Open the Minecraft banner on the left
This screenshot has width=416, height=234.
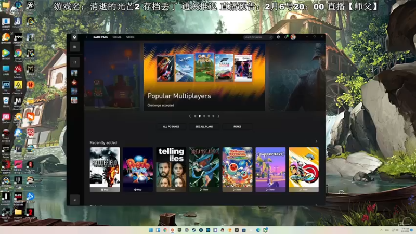(112, 76)
